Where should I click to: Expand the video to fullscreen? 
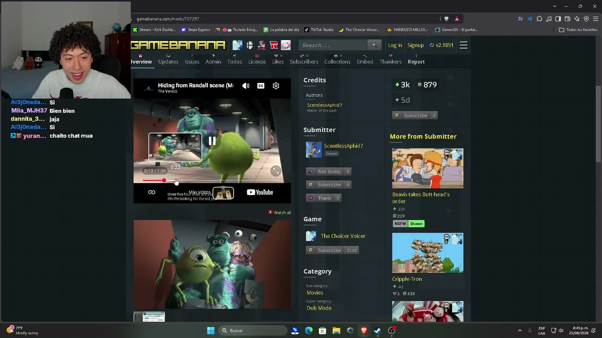pos(276,171)
